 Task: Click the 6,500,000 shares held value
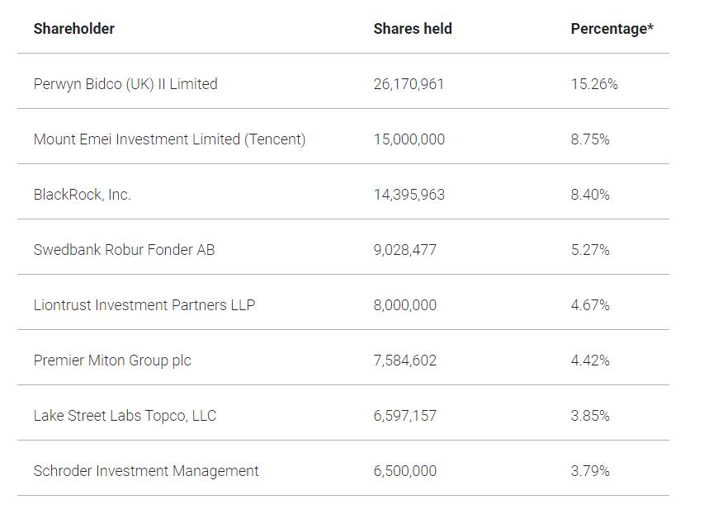(x=404, y=471)
